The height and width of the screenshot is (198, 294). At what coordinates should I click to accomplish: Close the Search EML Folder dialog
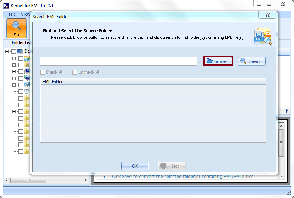point(267,15)
